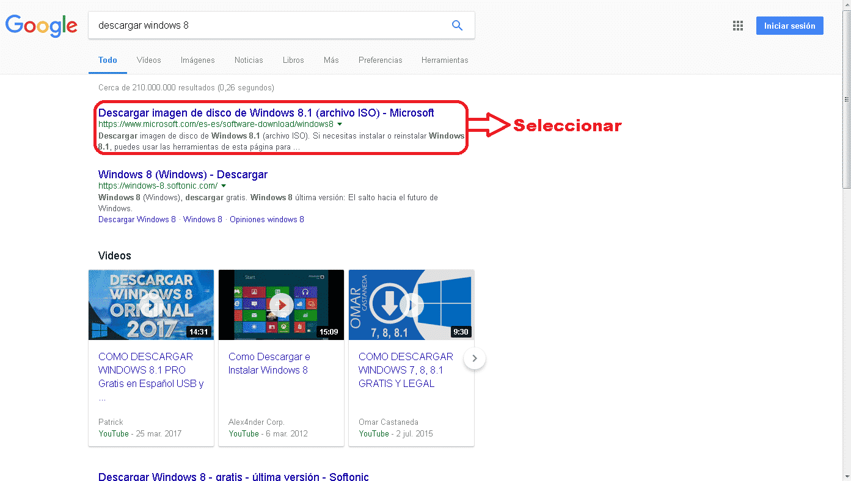Open the Más menu
This screenshot has width=851, height=481.
coord(331,60)
